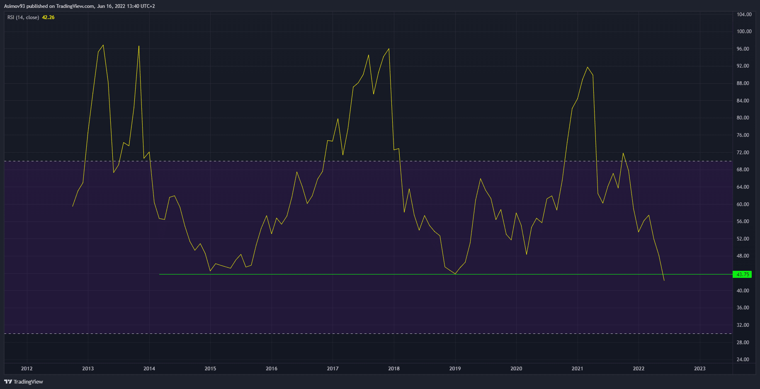Open the TradingView text link at bottom

(x=28, y=382)
